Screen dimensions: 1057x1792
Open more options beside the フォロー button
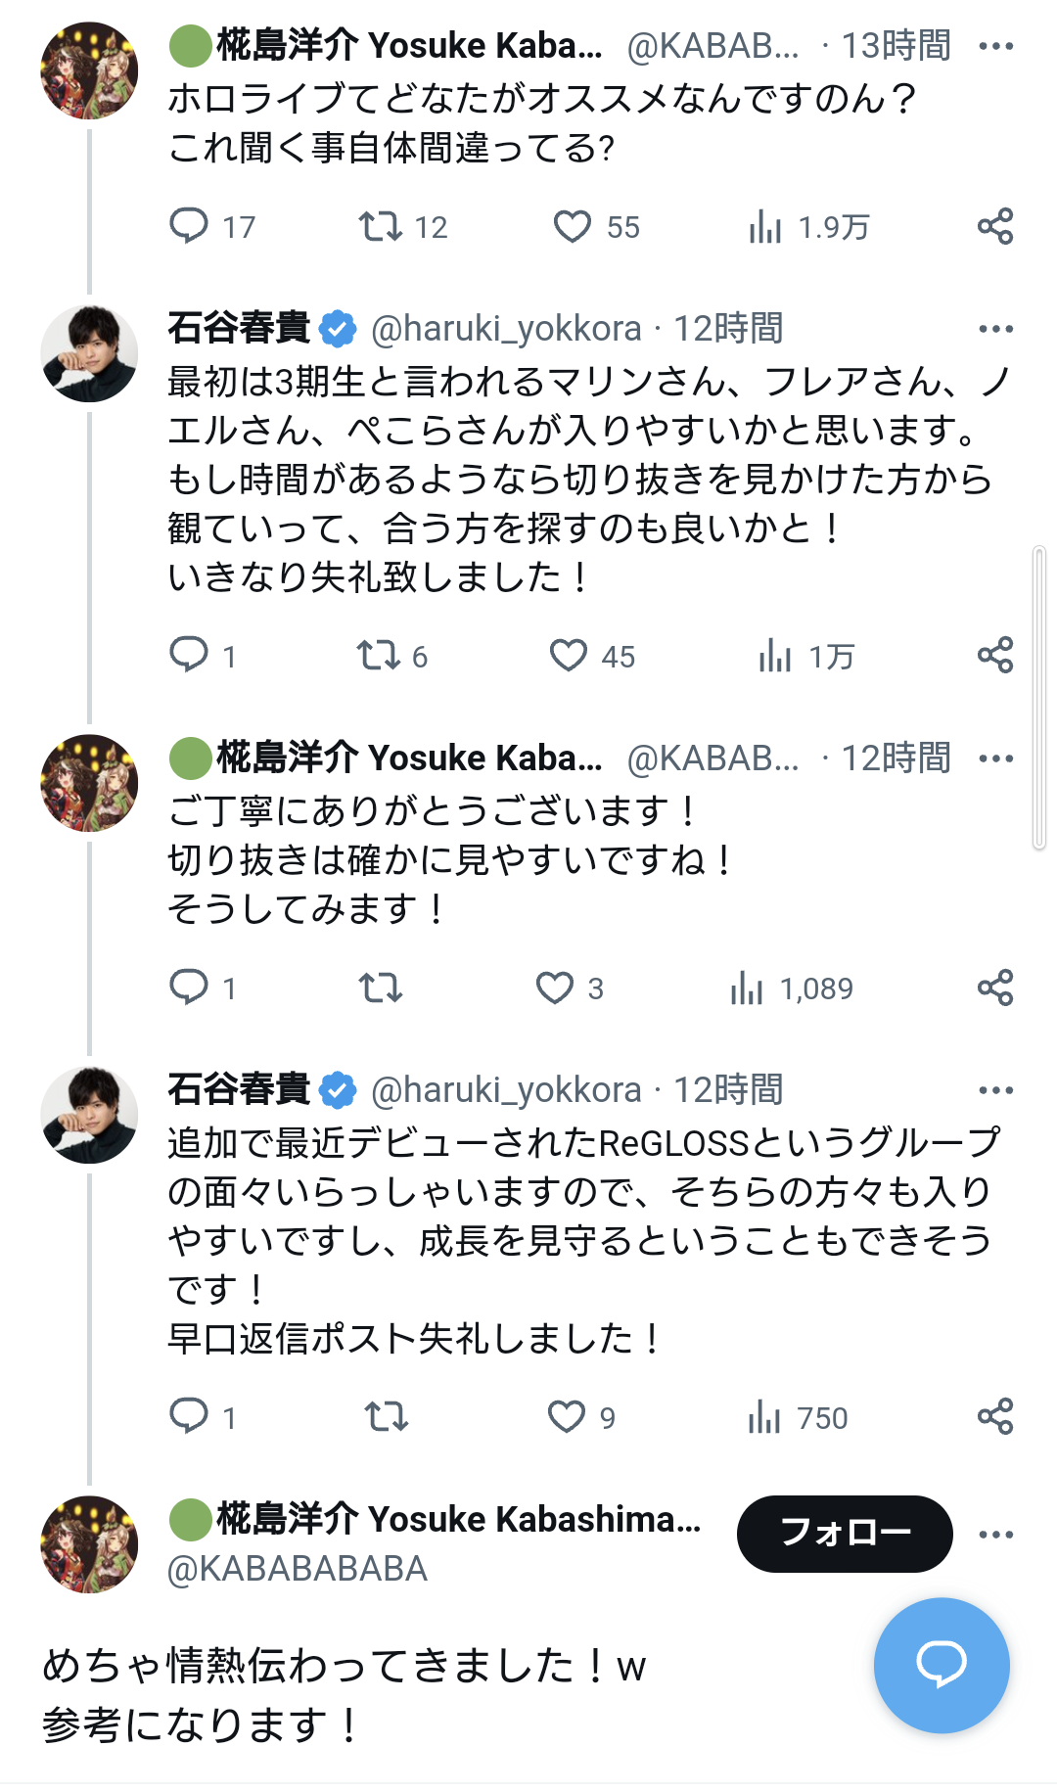click(x=995, y=1534)
